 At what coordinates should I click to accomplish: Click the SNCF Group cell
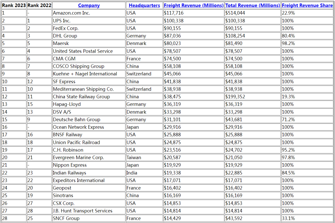[89, 219]
